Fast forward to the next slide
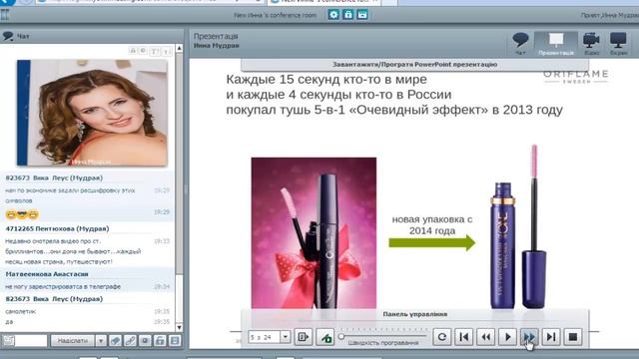Screen dimensions: 639x359 (x=529, y=337)
